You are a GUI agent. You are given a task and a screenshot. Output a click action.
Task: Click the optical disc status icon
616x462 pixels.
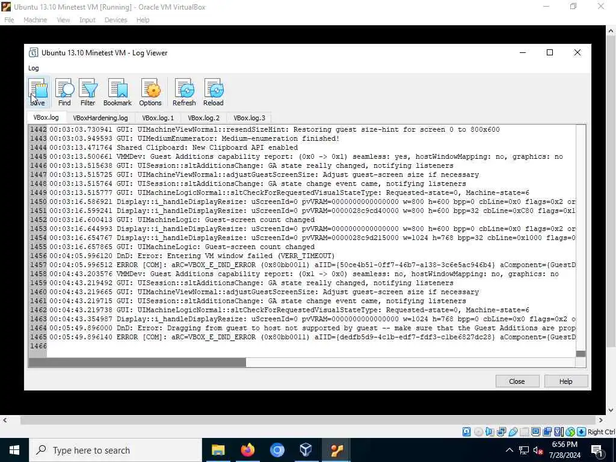click(x=478, y=432)
